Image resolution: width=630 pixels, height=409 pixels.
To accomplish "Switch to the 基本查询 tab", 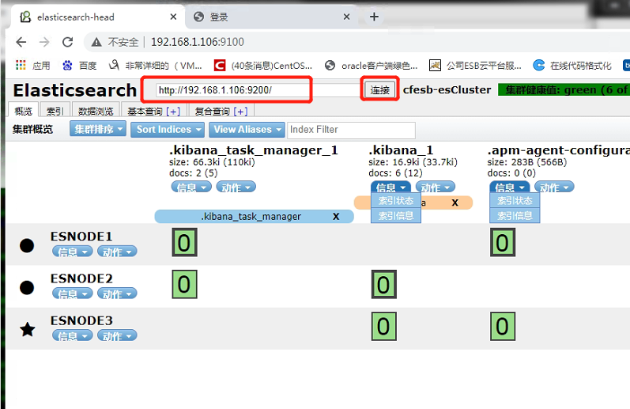I will [x=145, y=112].
